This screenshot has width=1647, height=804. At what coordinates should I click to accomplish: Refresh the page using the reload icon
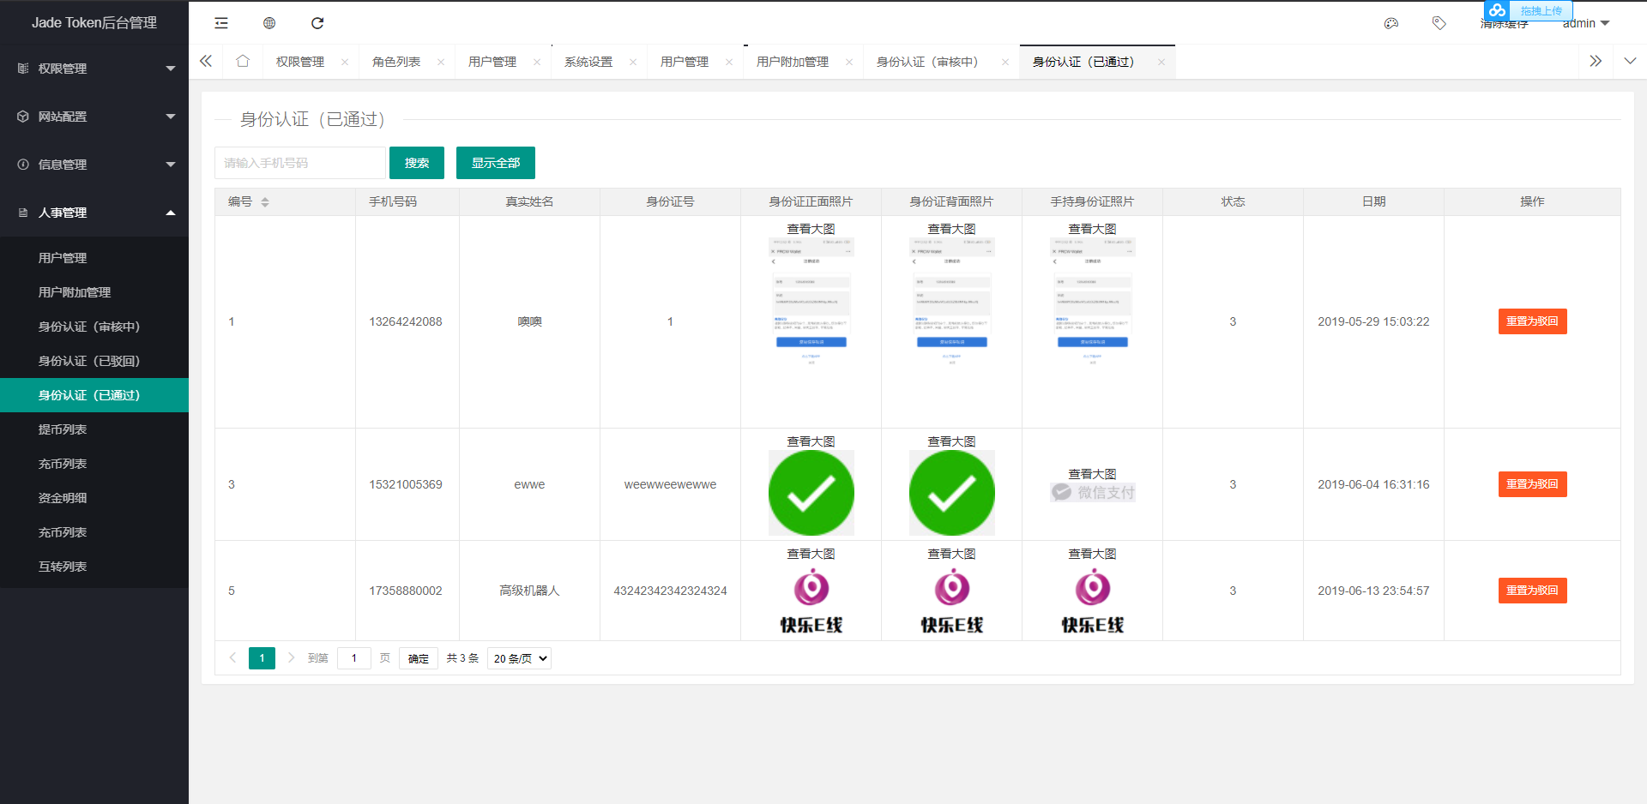[318, 23]
